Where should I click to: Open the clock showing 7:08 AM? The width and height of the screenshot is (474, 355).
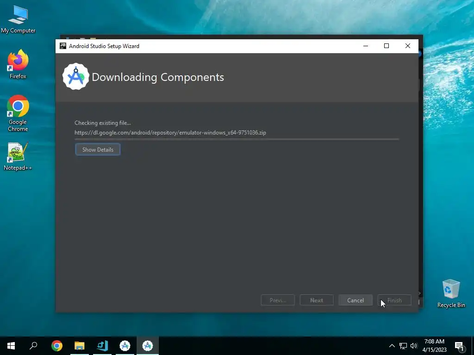[x=434, y=346]
